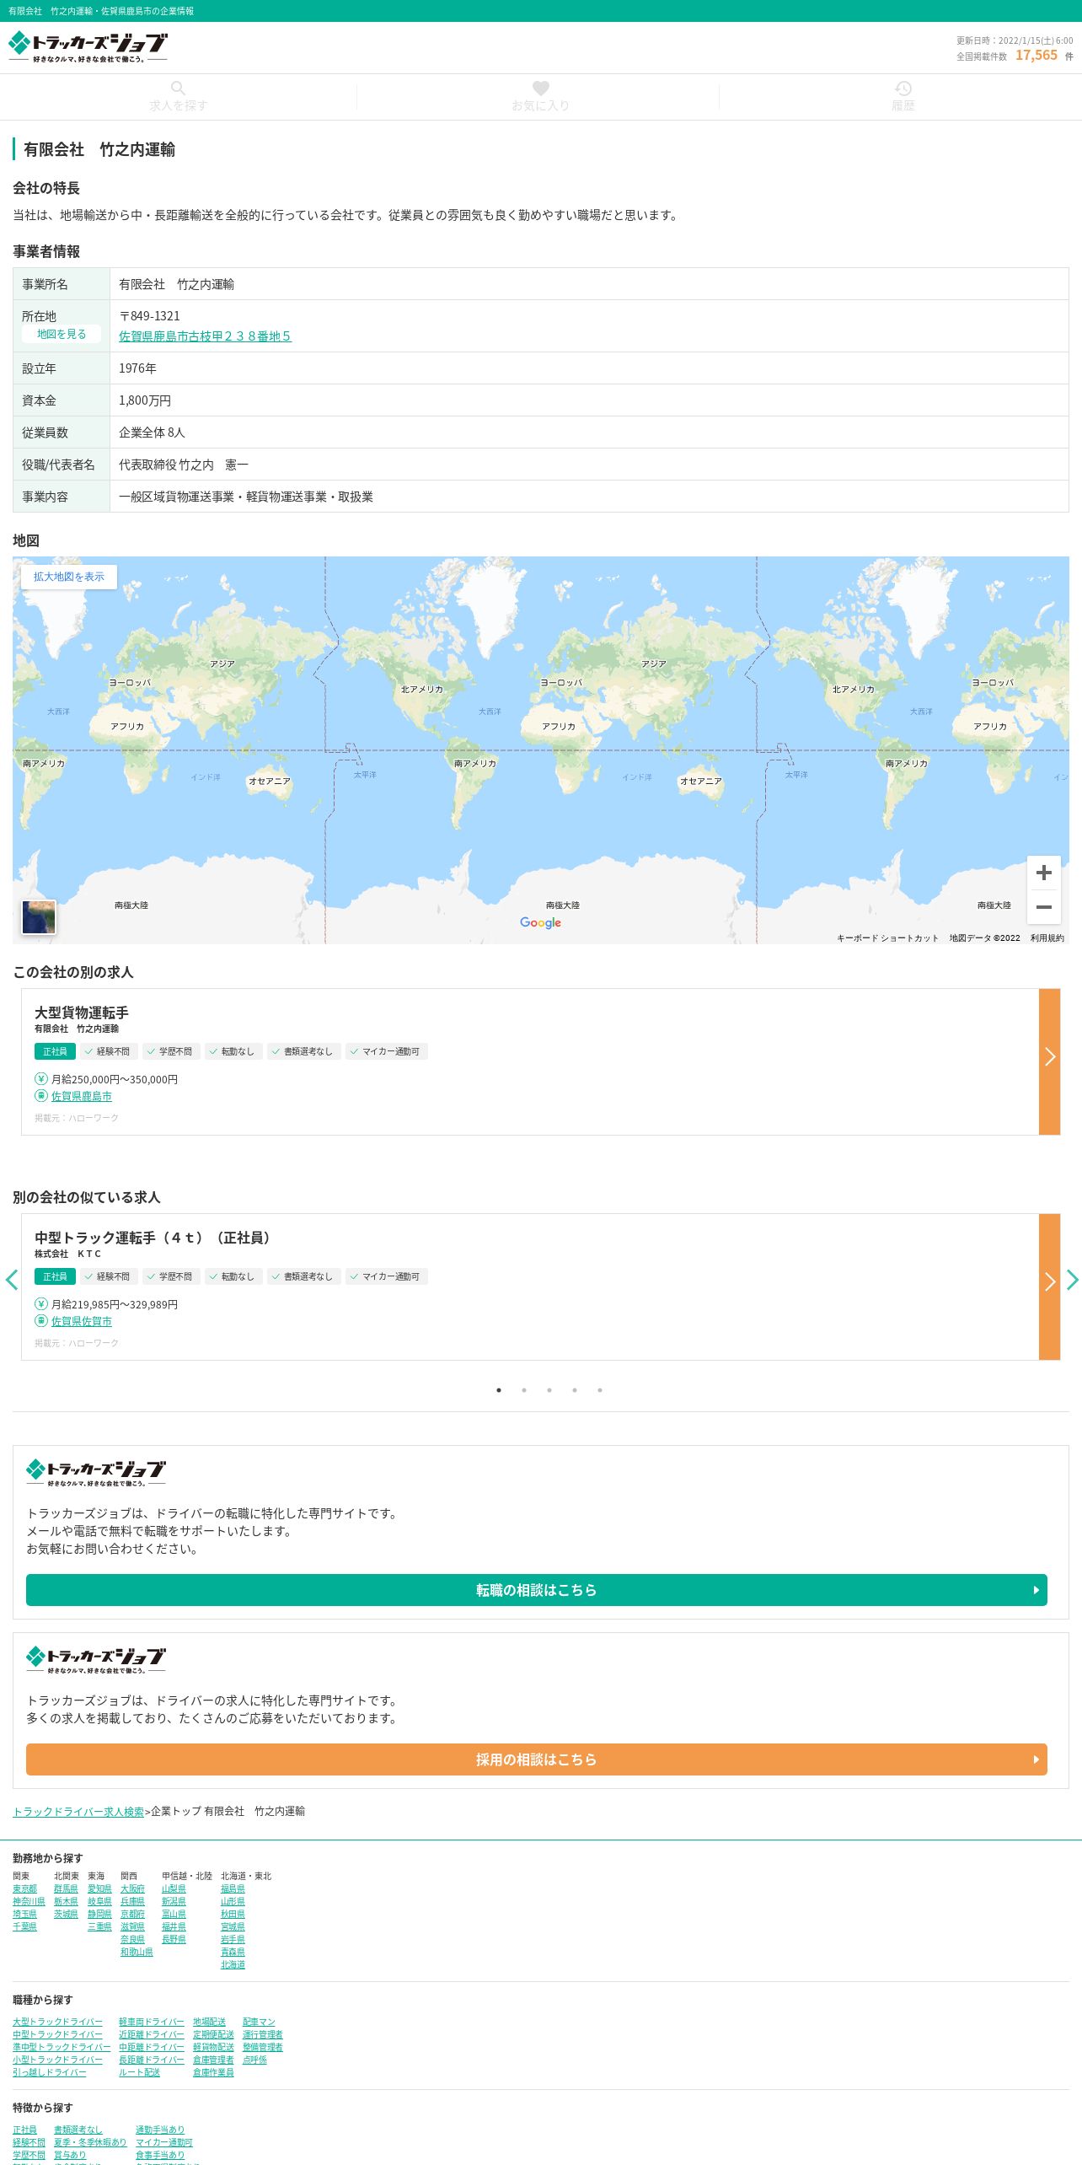Zoom out the map with minus button

click(x=1043, y=906)
